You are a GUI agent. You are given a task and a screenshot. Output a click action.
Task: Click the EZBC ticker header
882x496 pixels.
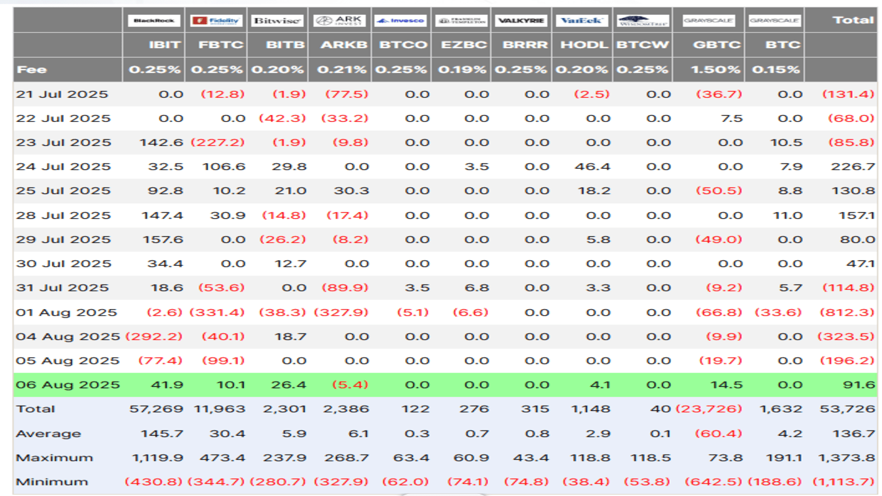point(464,45)
